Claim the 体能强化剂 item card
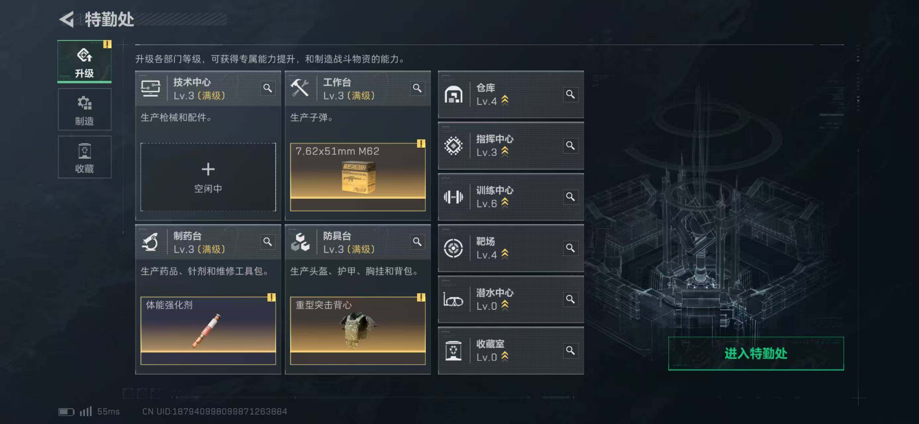This screenshot has height=424, width=919. (208, 331)
